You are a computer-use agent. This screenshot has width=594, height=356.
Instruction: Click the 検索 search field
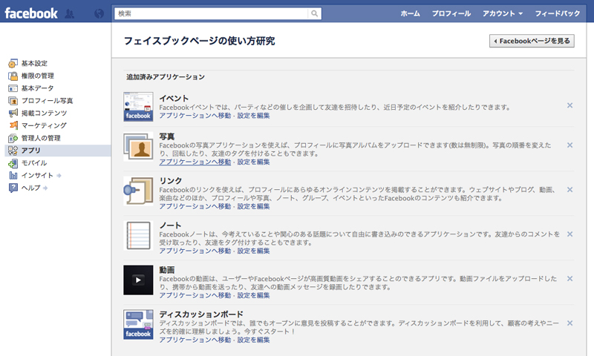tap(212, 13)
